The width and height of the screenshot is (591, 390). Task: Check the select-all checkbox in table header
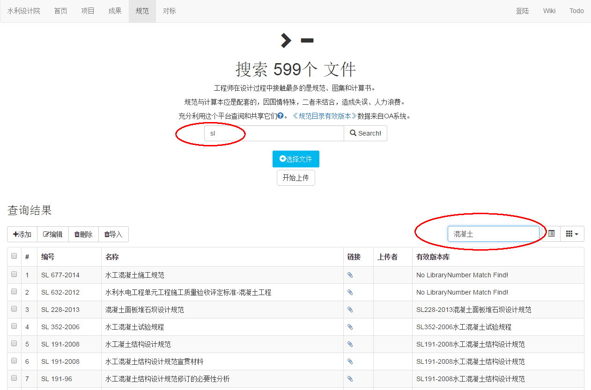pyautogui.click(x=14, y=256)
